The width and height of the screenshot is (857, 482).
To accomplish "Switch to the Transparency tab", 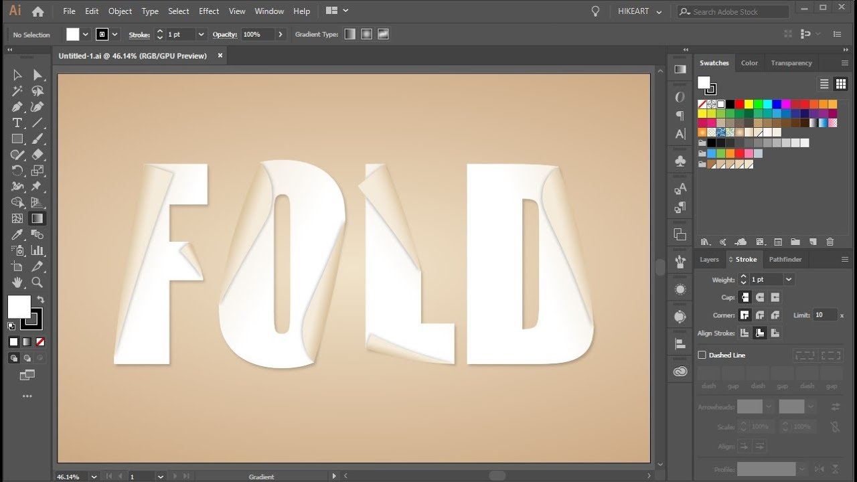I will tap(791, 63).
